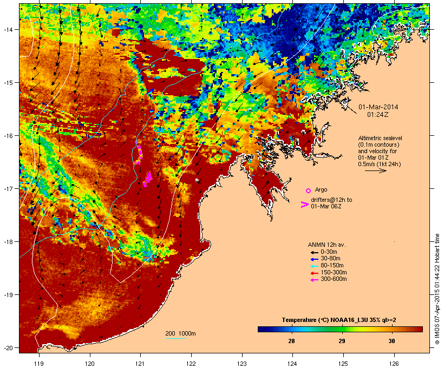The width and height of the screenshot is (444, 368).
Task: Click the '01-Mar 06Z' drifter time text
Action: pyautogui.click(x=326, y=206)
